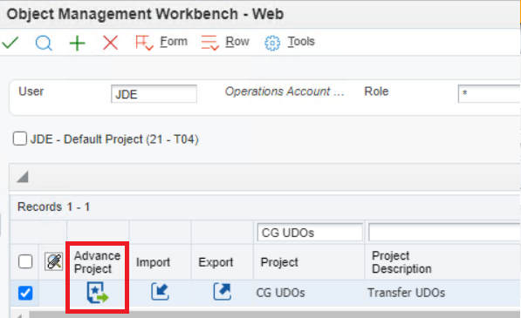Click the Advance Project column header
Image resolution: width=521 pixels, height=318 pixels.
pos(97,262)
